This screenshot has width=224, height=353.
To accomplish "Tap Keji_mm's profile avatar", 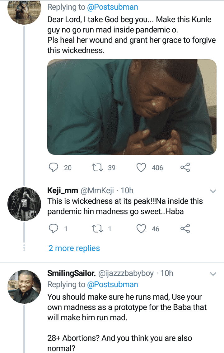I will point(24,204).
